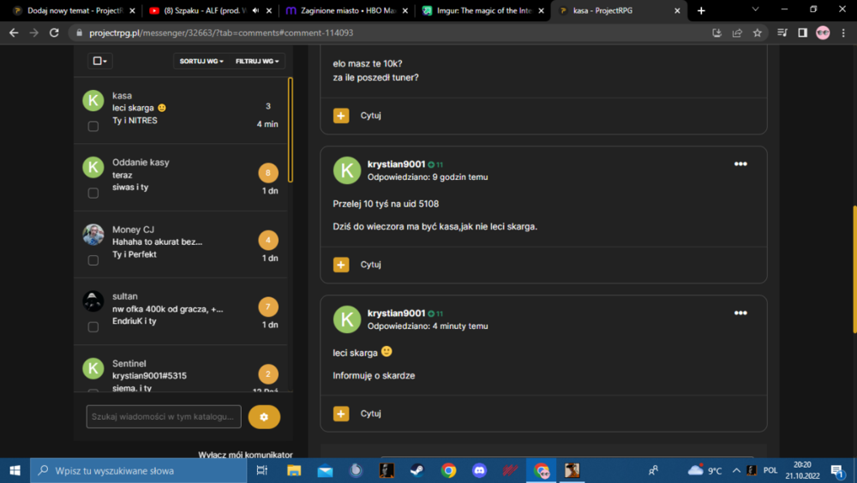Open options dots on the 4 minuty temu post

740,313
